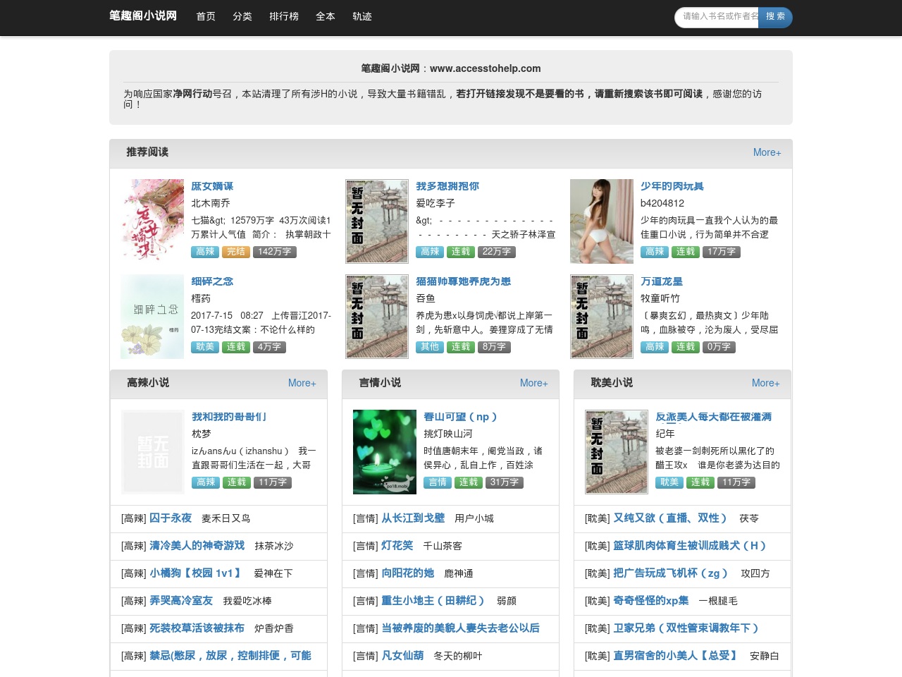Image resolution: width=902 pixels, height=677 pixels.
Task: Open the 首页 nav item
Action: (x=206, y=16)
